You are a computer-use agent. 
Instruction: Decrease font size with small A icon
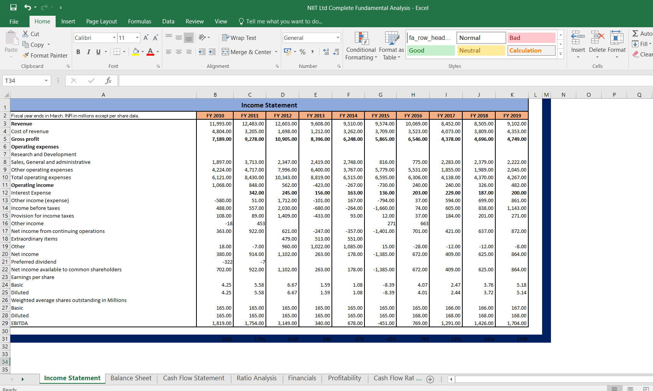(x=155, y=38)
